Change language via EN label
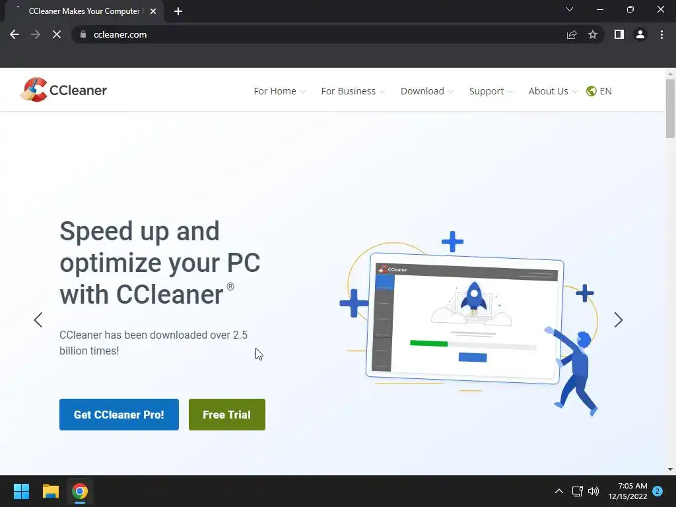The width and height of the screenshot is (676, 507). (x=605, y=91)
